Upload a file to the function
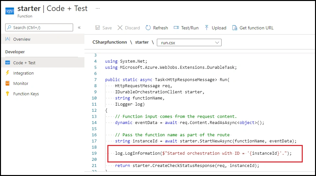 point(215,28)
